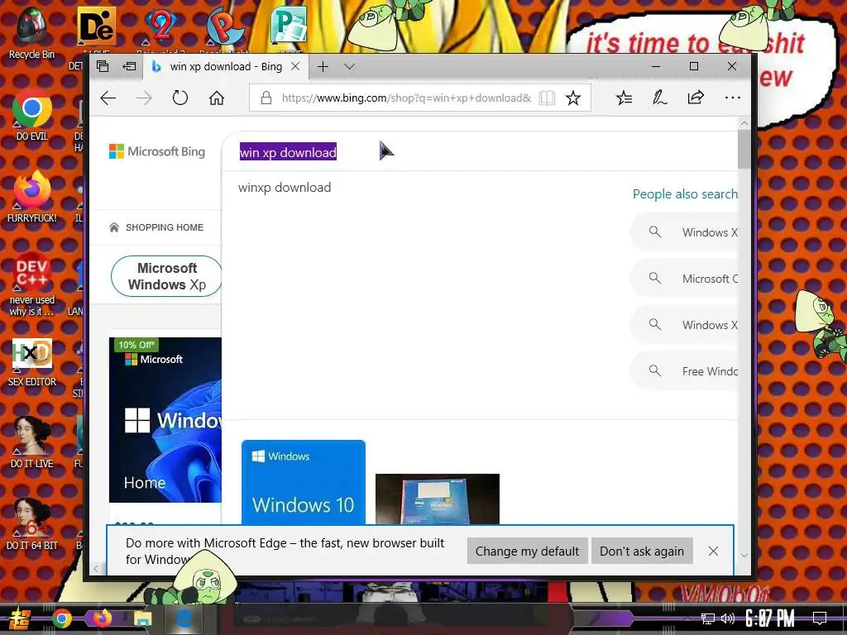
Task: Add this page to favorites star
Action: (x=573, y=98)
